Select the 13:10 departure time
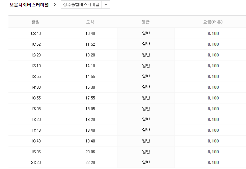This screenshot has width=246, height=169. coord(35,66)
